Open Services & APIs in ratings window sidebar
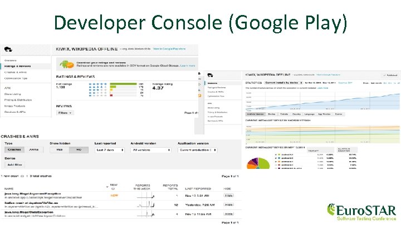This screenshot has width=401, height=225. (15, 112)
